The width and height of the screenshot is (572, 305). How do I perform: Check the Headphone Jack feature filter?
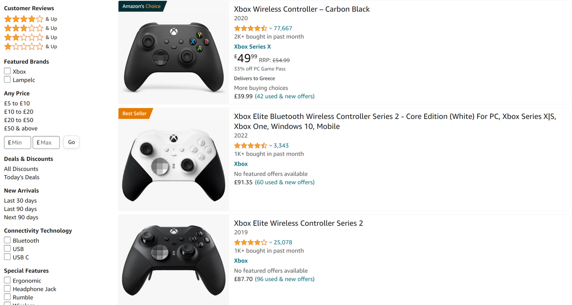pos(7,289)
